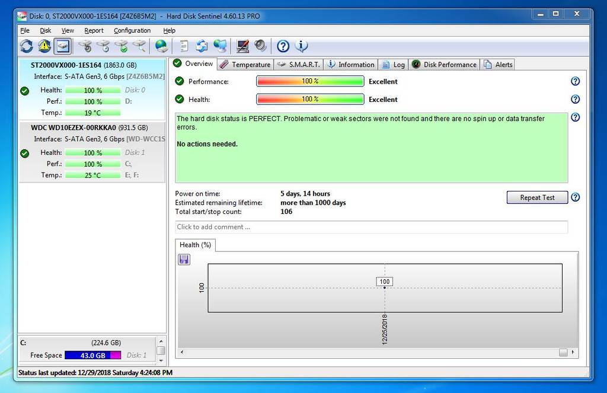Switch to the S.M.A.R.T. tab
607x393 pixels.
pyautogui.click(x=299, y=65)
